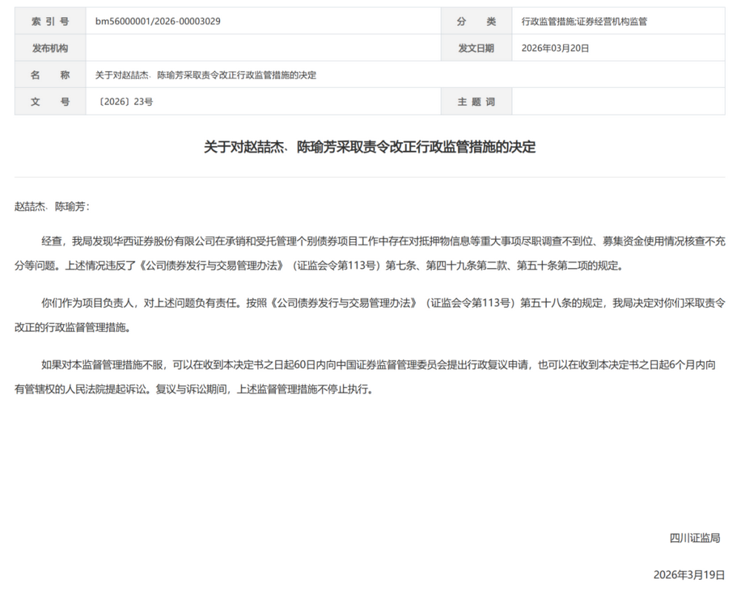The image size is (741, 593).
Task: Select document number 〔2026〕23号
Action: pos(124,102)
